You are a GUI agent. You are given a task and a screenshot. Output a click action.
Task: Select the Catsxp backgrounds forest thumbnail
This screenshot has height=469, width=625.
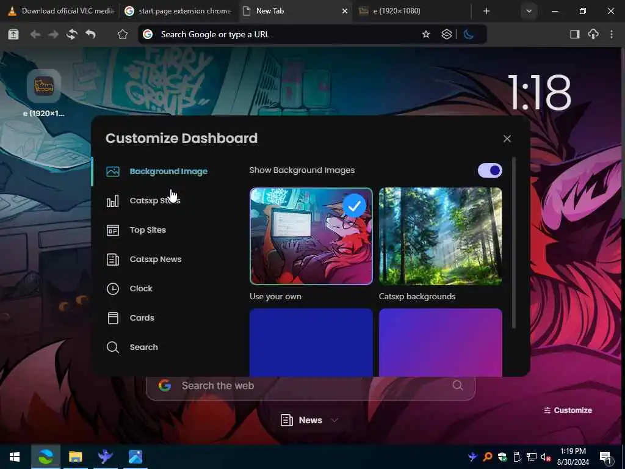click(x=441, y=236)
